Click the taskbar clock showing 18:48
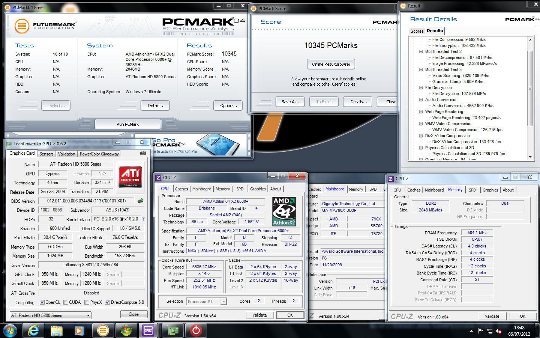 (519, 331)
